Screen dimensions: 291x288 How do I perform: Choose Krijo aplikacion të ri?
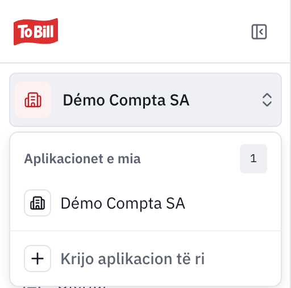pos(145,259)
